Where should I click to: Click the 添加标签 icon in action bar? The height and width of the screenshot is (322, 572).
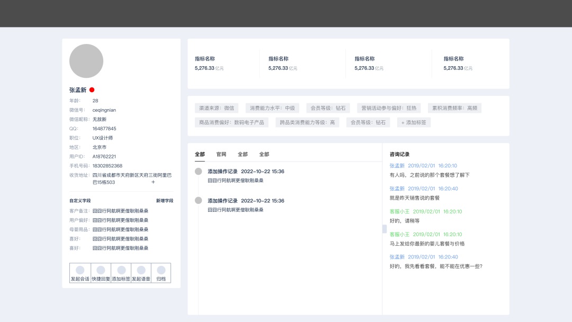tap(121, 270)
